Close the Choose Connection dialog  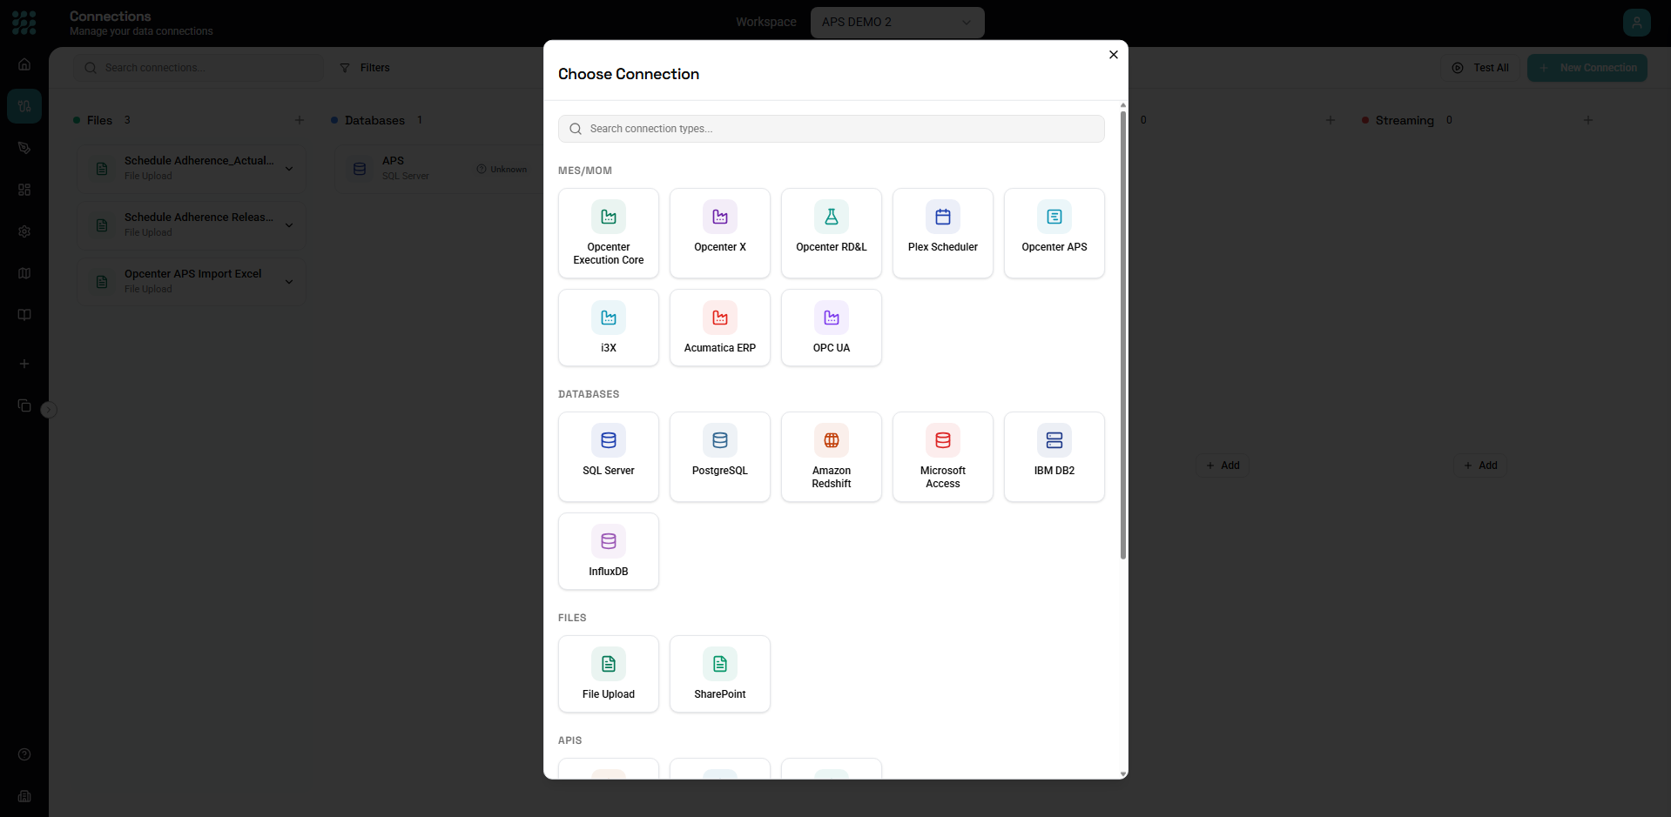click(x=1113, y=55)
